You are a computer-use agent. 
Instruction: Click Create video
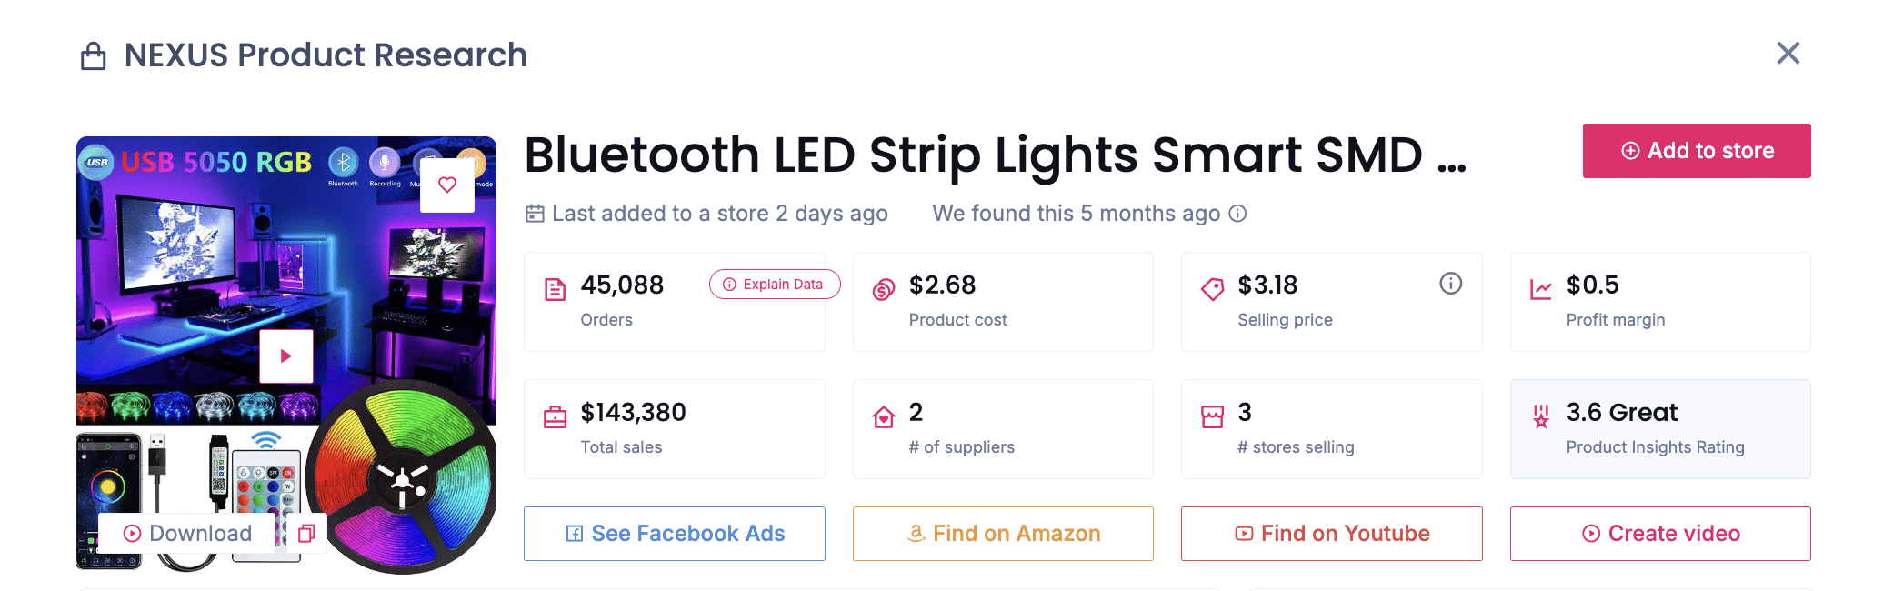click(x=1660, y=534)
